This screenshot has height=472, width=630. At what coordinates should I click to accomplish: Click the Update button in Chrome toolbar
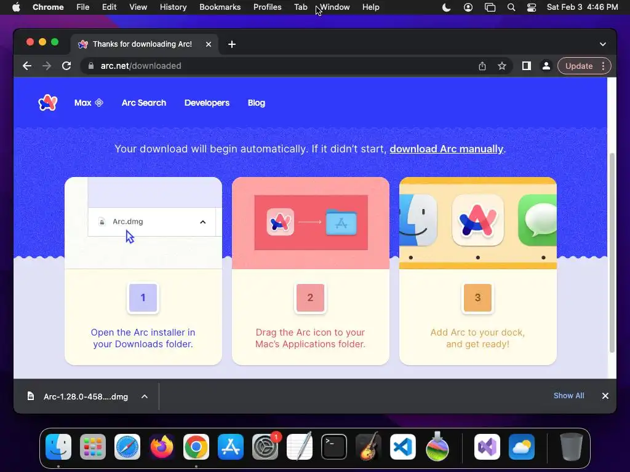point(579,66)
